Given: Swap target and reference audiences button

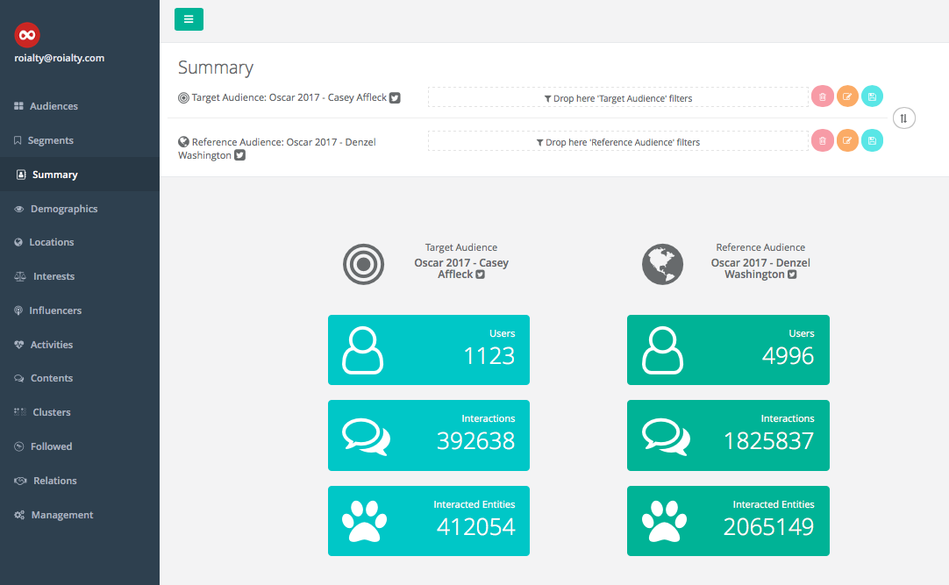Looking at the screenshot, I should coord(903,118).
